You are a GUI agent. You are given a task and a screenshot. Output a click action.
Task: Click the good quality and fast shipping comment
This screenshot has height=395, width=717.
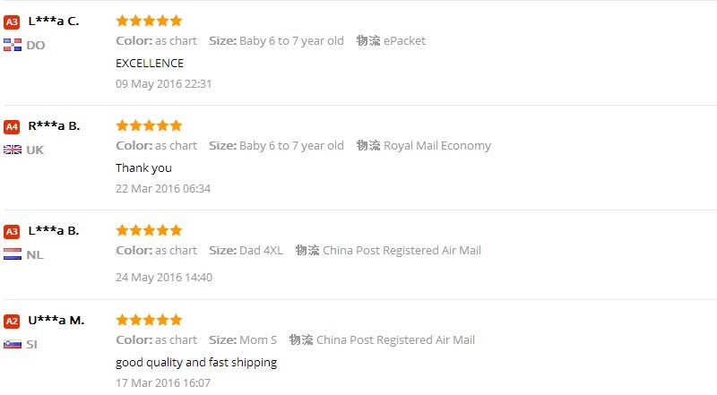click(x=196, y=363)
